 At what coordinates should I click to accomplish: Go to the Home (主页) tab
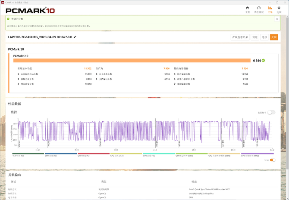tap(247, 10)
